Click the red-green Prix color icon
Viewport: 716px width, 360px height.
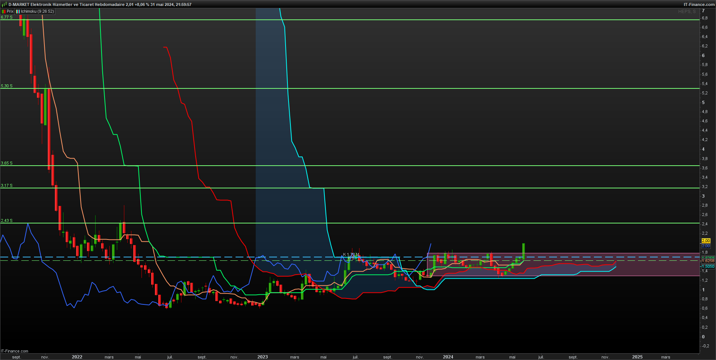coord(4,12)
